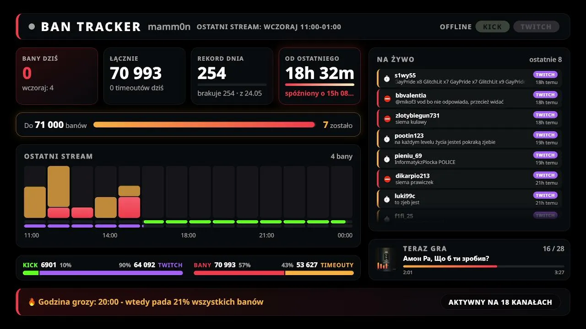Click the 'brakuje 254 · z 24.05' text
Image resolution: width=586 pixels, height=329 pixels.
coord(230,93)
